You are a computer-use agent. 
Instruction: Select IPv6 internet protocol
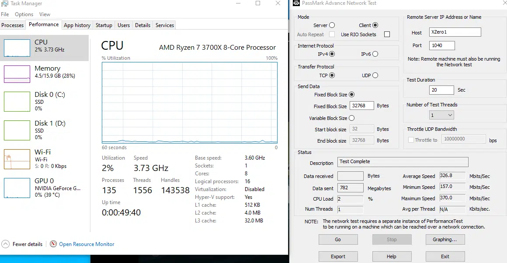click(375, 54)
